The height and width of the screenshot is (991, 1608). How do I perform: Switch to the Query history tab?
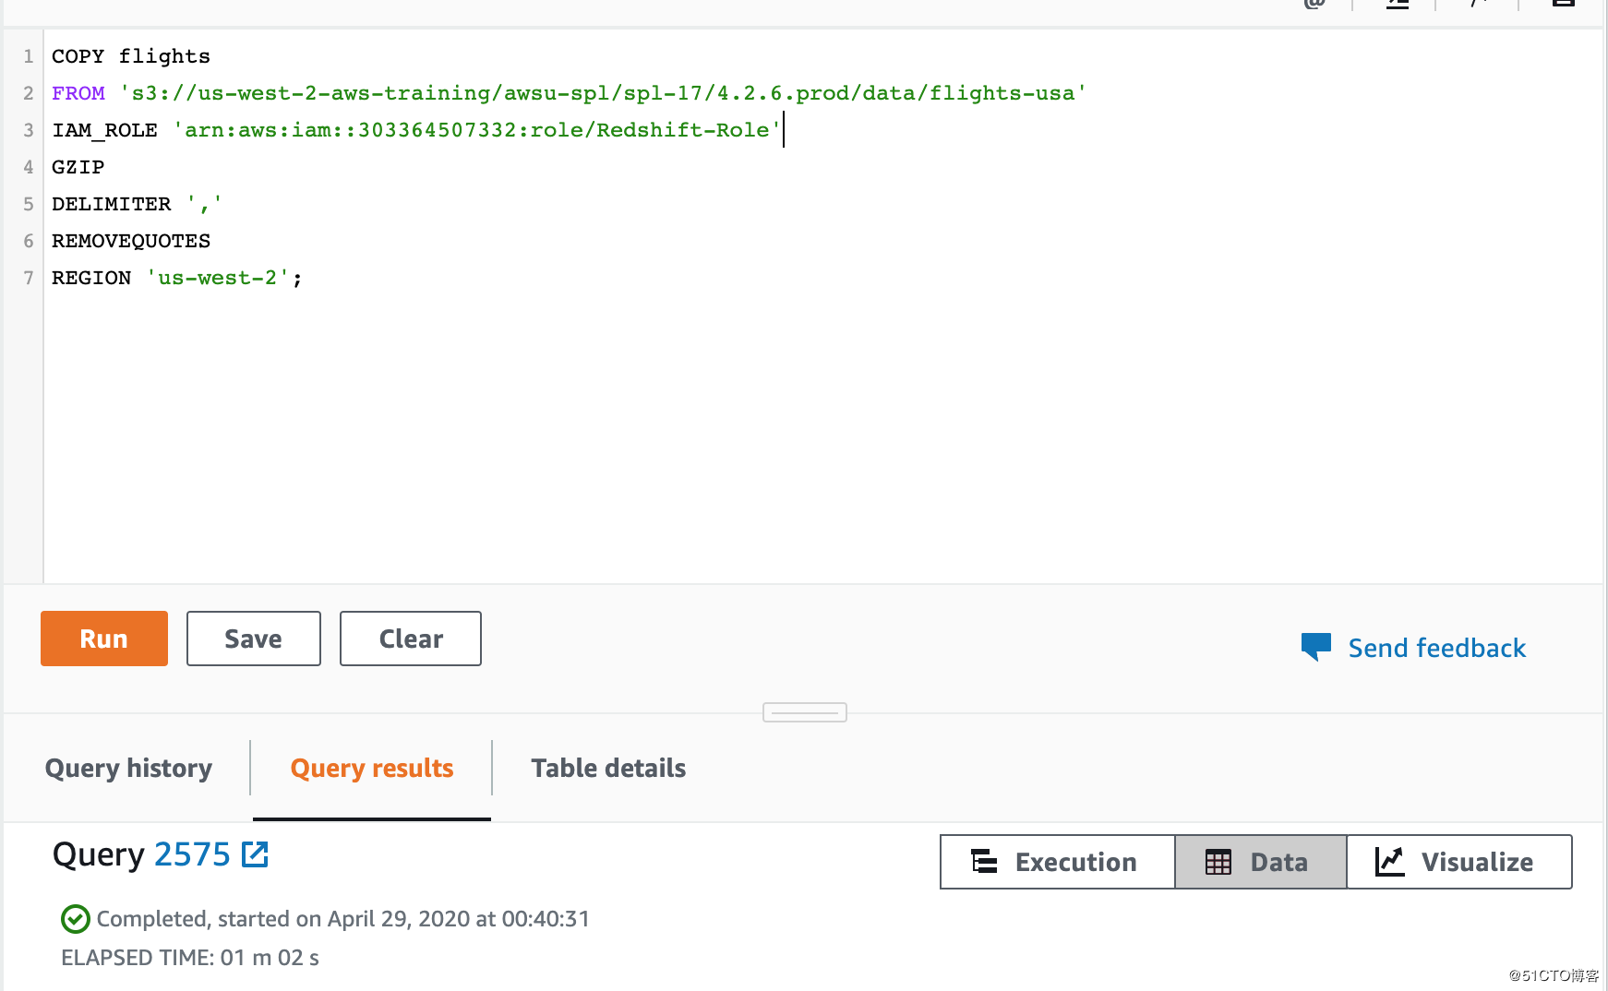pos(128,768)
